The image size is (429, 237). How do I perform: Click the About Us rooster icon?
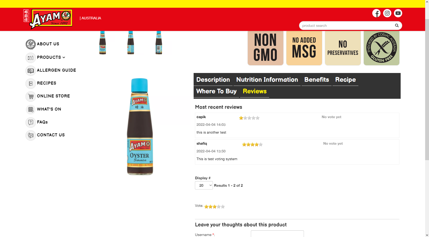(30, 44)
